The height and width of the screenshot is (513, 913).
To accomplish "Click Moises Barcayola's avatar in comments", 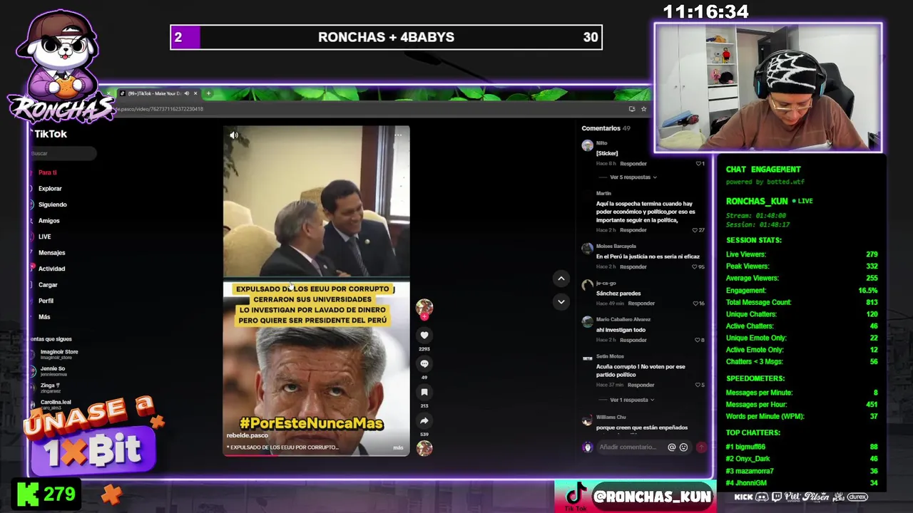I will point(587,249).
